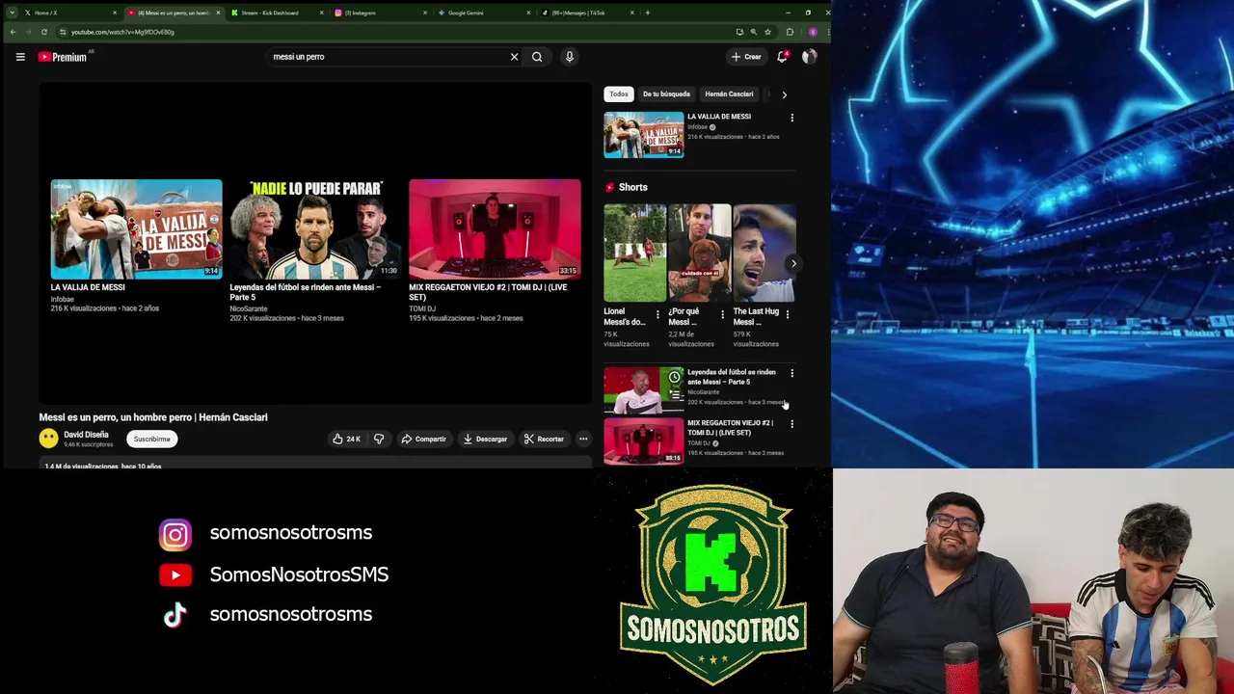The width and height of the screenshot is (1234, 694).
Task: Start voice search with microphone icon
Action: (570, 57)
